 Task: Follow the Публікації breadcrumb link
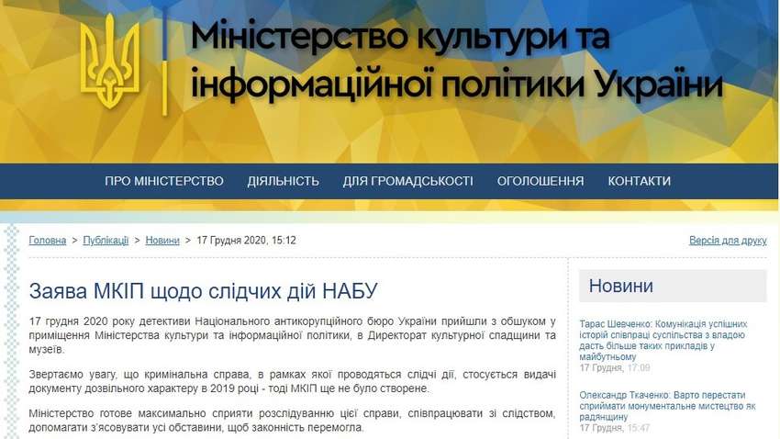click(x=106, y=241)
